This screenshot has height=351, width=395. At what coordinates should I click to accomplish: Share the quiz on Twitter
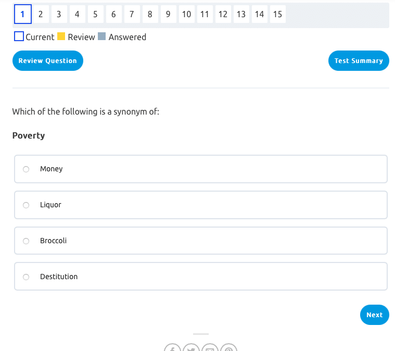pos(191,348)
